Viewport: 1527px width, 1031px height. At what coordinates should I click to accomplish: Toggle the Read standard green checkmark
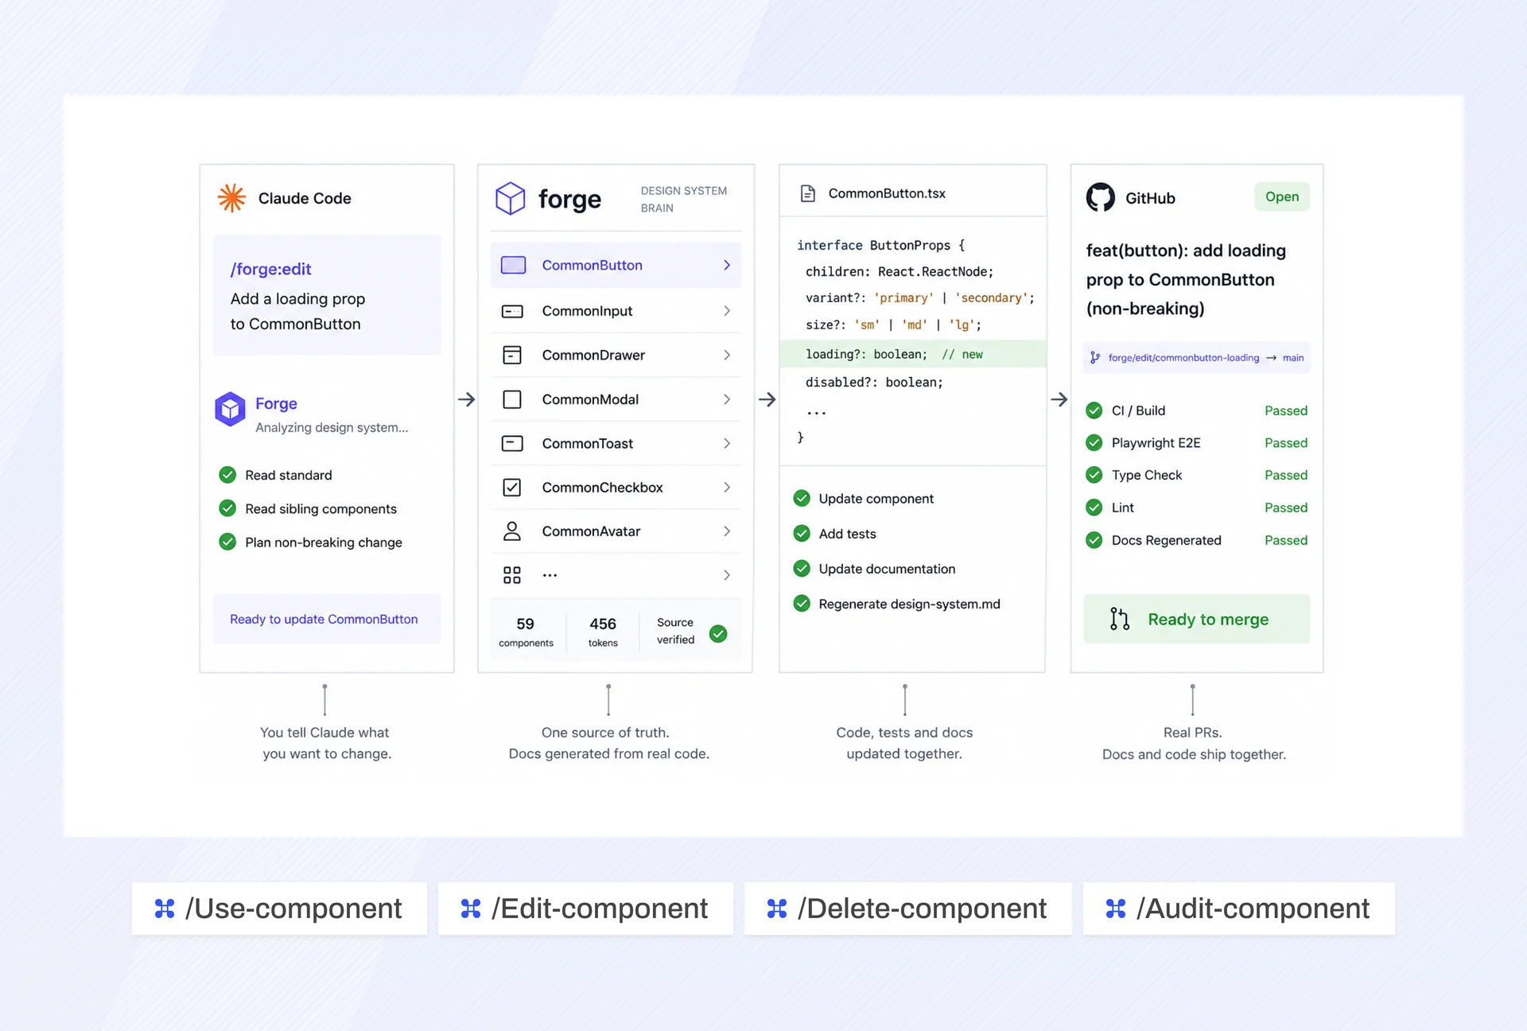point(227,475)
